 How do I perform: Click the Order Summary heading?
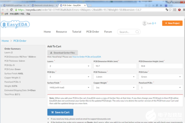click(x=13, y=49)
